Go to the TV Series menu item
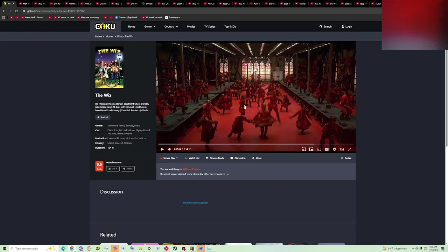The height and width of the screenshot is (252, 448). (210, 27)
